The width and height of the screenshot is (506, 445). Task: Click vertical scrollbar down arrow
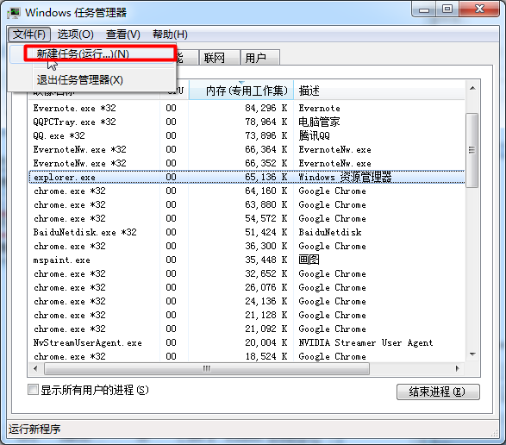click(472, 354)
